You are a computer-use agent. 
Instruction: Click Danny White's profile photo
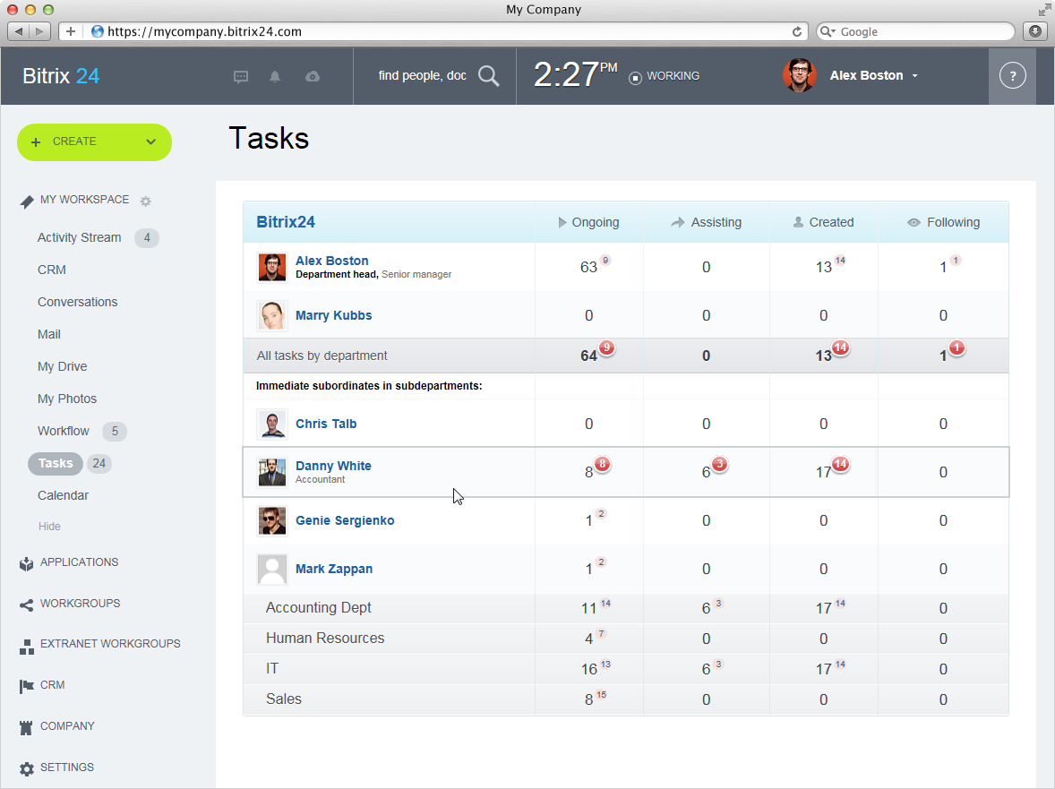click(x=272, y=472)
